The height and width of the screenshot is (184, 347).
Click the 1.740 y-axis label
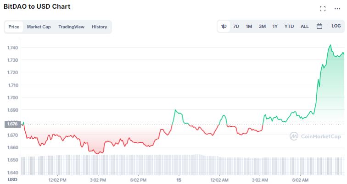coord(12,48)
